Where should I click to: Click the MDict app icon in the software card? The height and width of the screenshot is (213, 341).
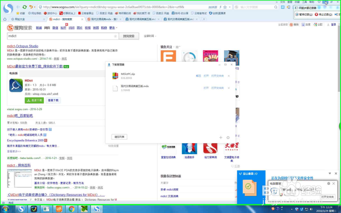[16, 86]
